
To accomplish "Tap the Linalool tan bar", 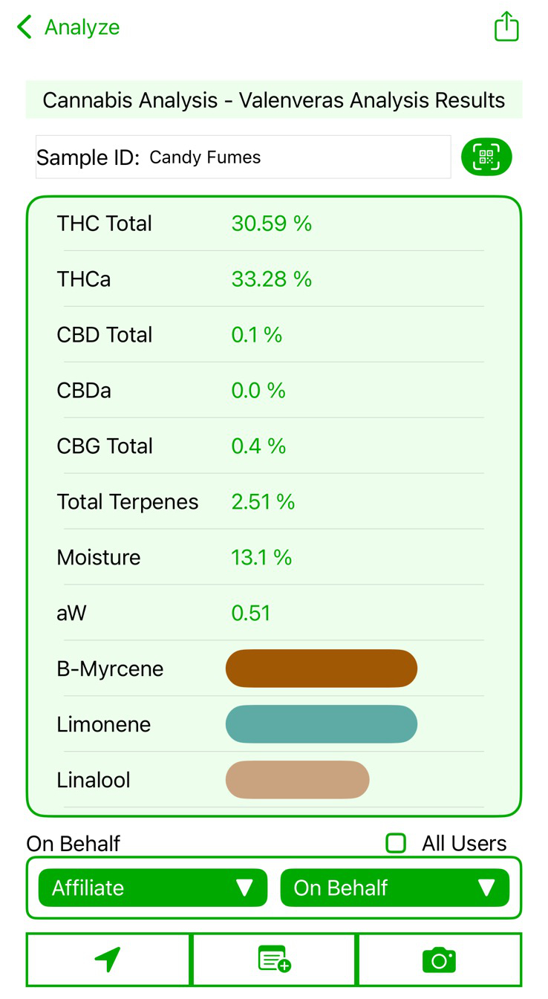I will [297, 780].
